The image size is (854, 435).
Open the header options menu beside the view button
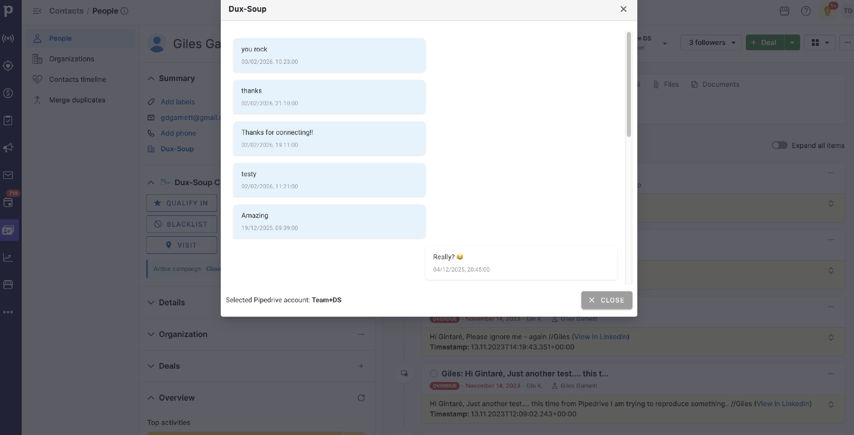847,42
